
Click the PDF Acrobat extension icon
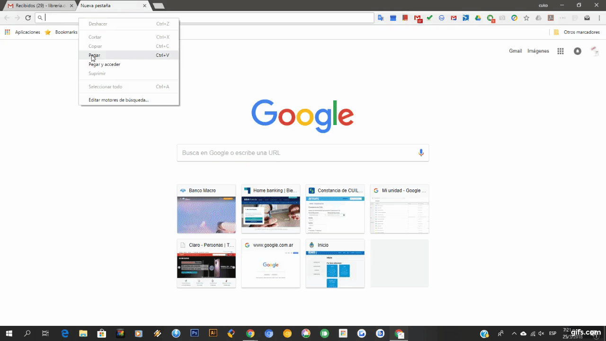[x=551, y=18]
